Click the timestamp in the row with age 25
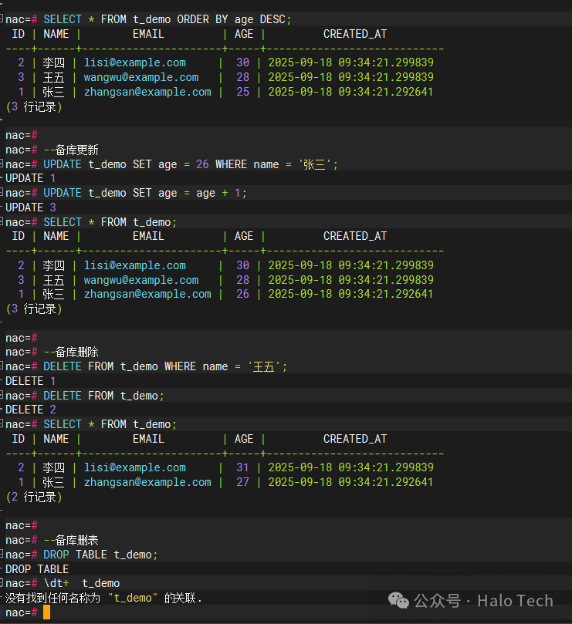The width and height of the screenshot is (572, 624). pyautogui.click(x=351, y=92)
